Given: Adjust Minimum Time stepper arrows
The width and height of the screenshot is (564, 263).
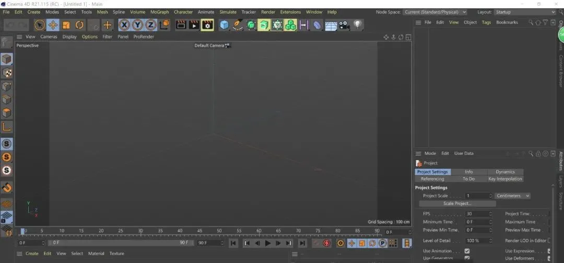Looking at the screenshot, I should tap(490, 222).
